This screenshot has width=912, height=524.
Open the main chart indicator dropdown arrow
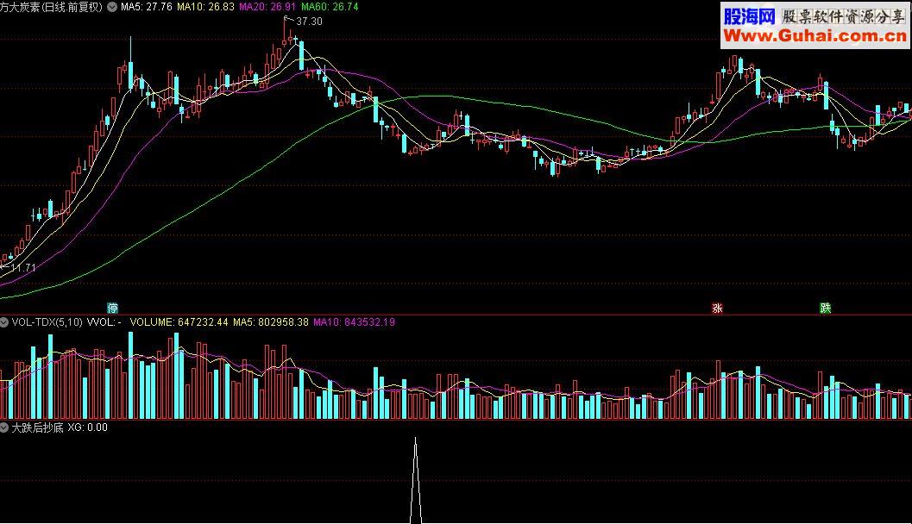[111, 7]
